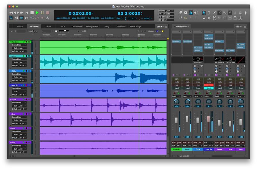This screenshot has width=257, height=169.
Task: Open the 30 fps nd frame rate dropdown
Action: pos(166,20)
